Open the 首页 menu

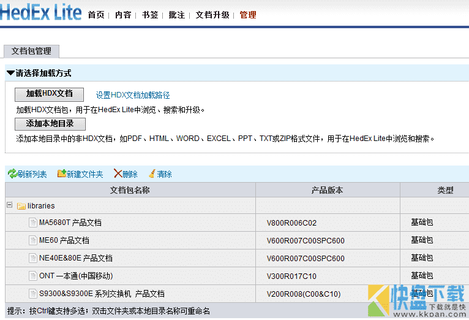tap(96, 15)
